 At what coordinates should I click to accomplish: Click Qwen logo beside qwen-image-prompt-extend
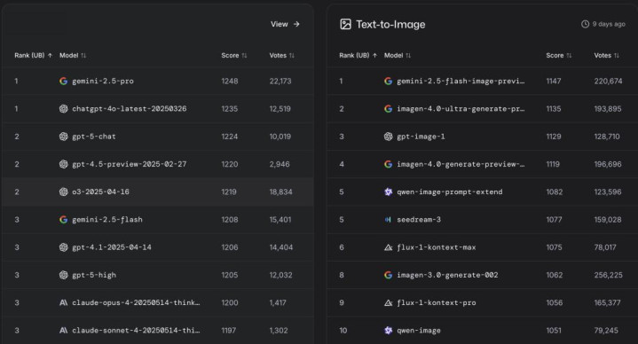pos(388,192)
